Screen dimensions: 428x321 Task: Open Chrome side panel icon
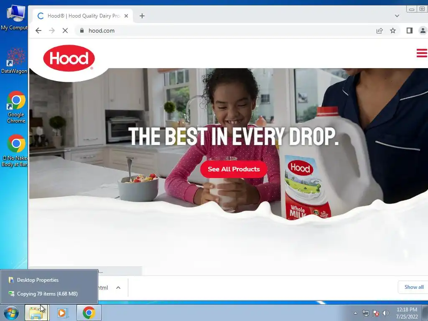[x=410, y=31]
